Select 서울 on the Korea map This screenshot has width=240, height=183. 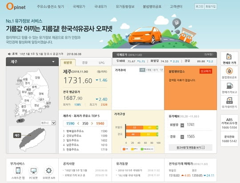click(x=25, y=79)
